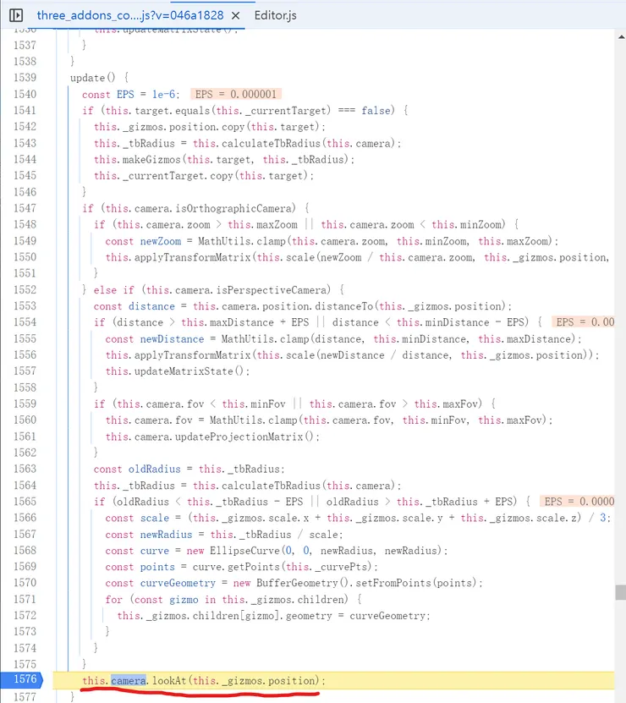Click 'newZoom' declaration on line 1549
Screen dimensions: 626x703
pyautogui.click(x=161, y=241)
